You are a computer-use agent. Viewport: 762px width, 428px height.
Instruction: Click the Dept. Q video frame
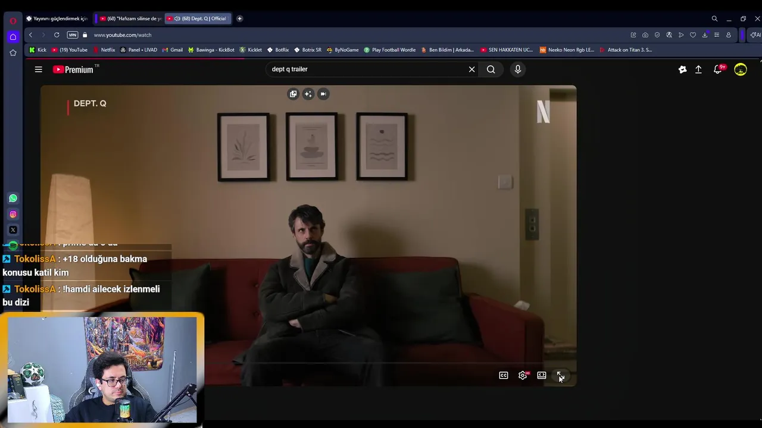point(308,235)
